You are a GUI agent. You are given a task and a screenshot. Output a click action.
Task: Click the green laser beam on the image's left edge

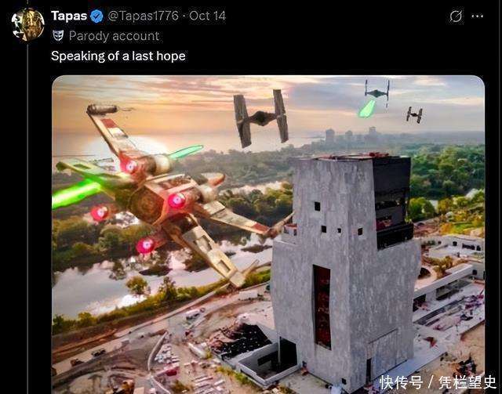click(76, 193)
